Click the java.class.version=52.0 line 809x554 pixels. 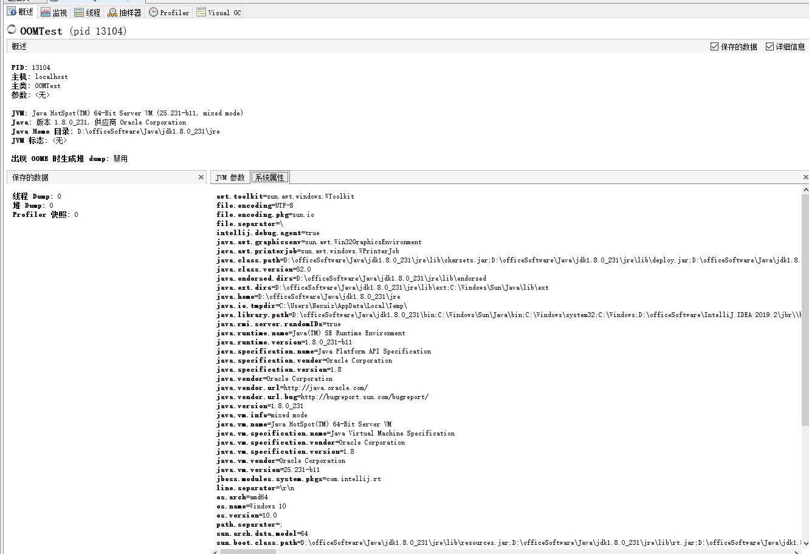coord(264,269)
